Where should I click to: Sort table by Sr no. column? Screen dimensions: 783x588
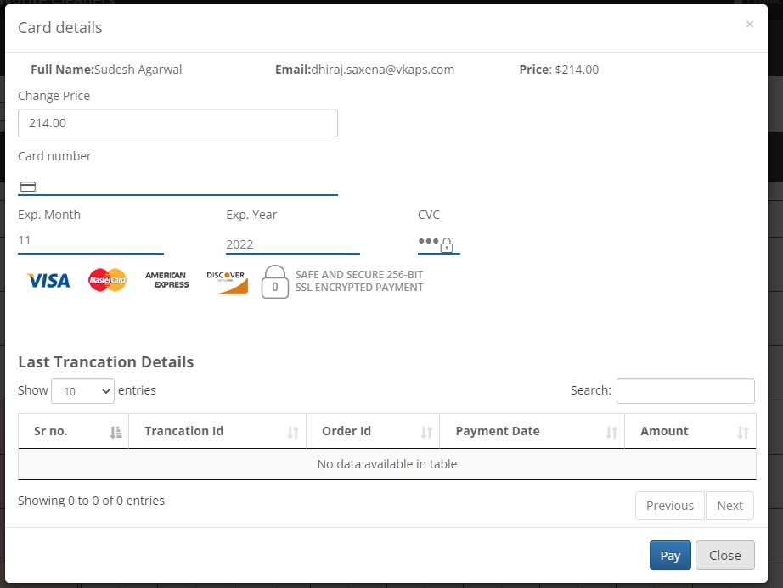[x=73, y=431]
